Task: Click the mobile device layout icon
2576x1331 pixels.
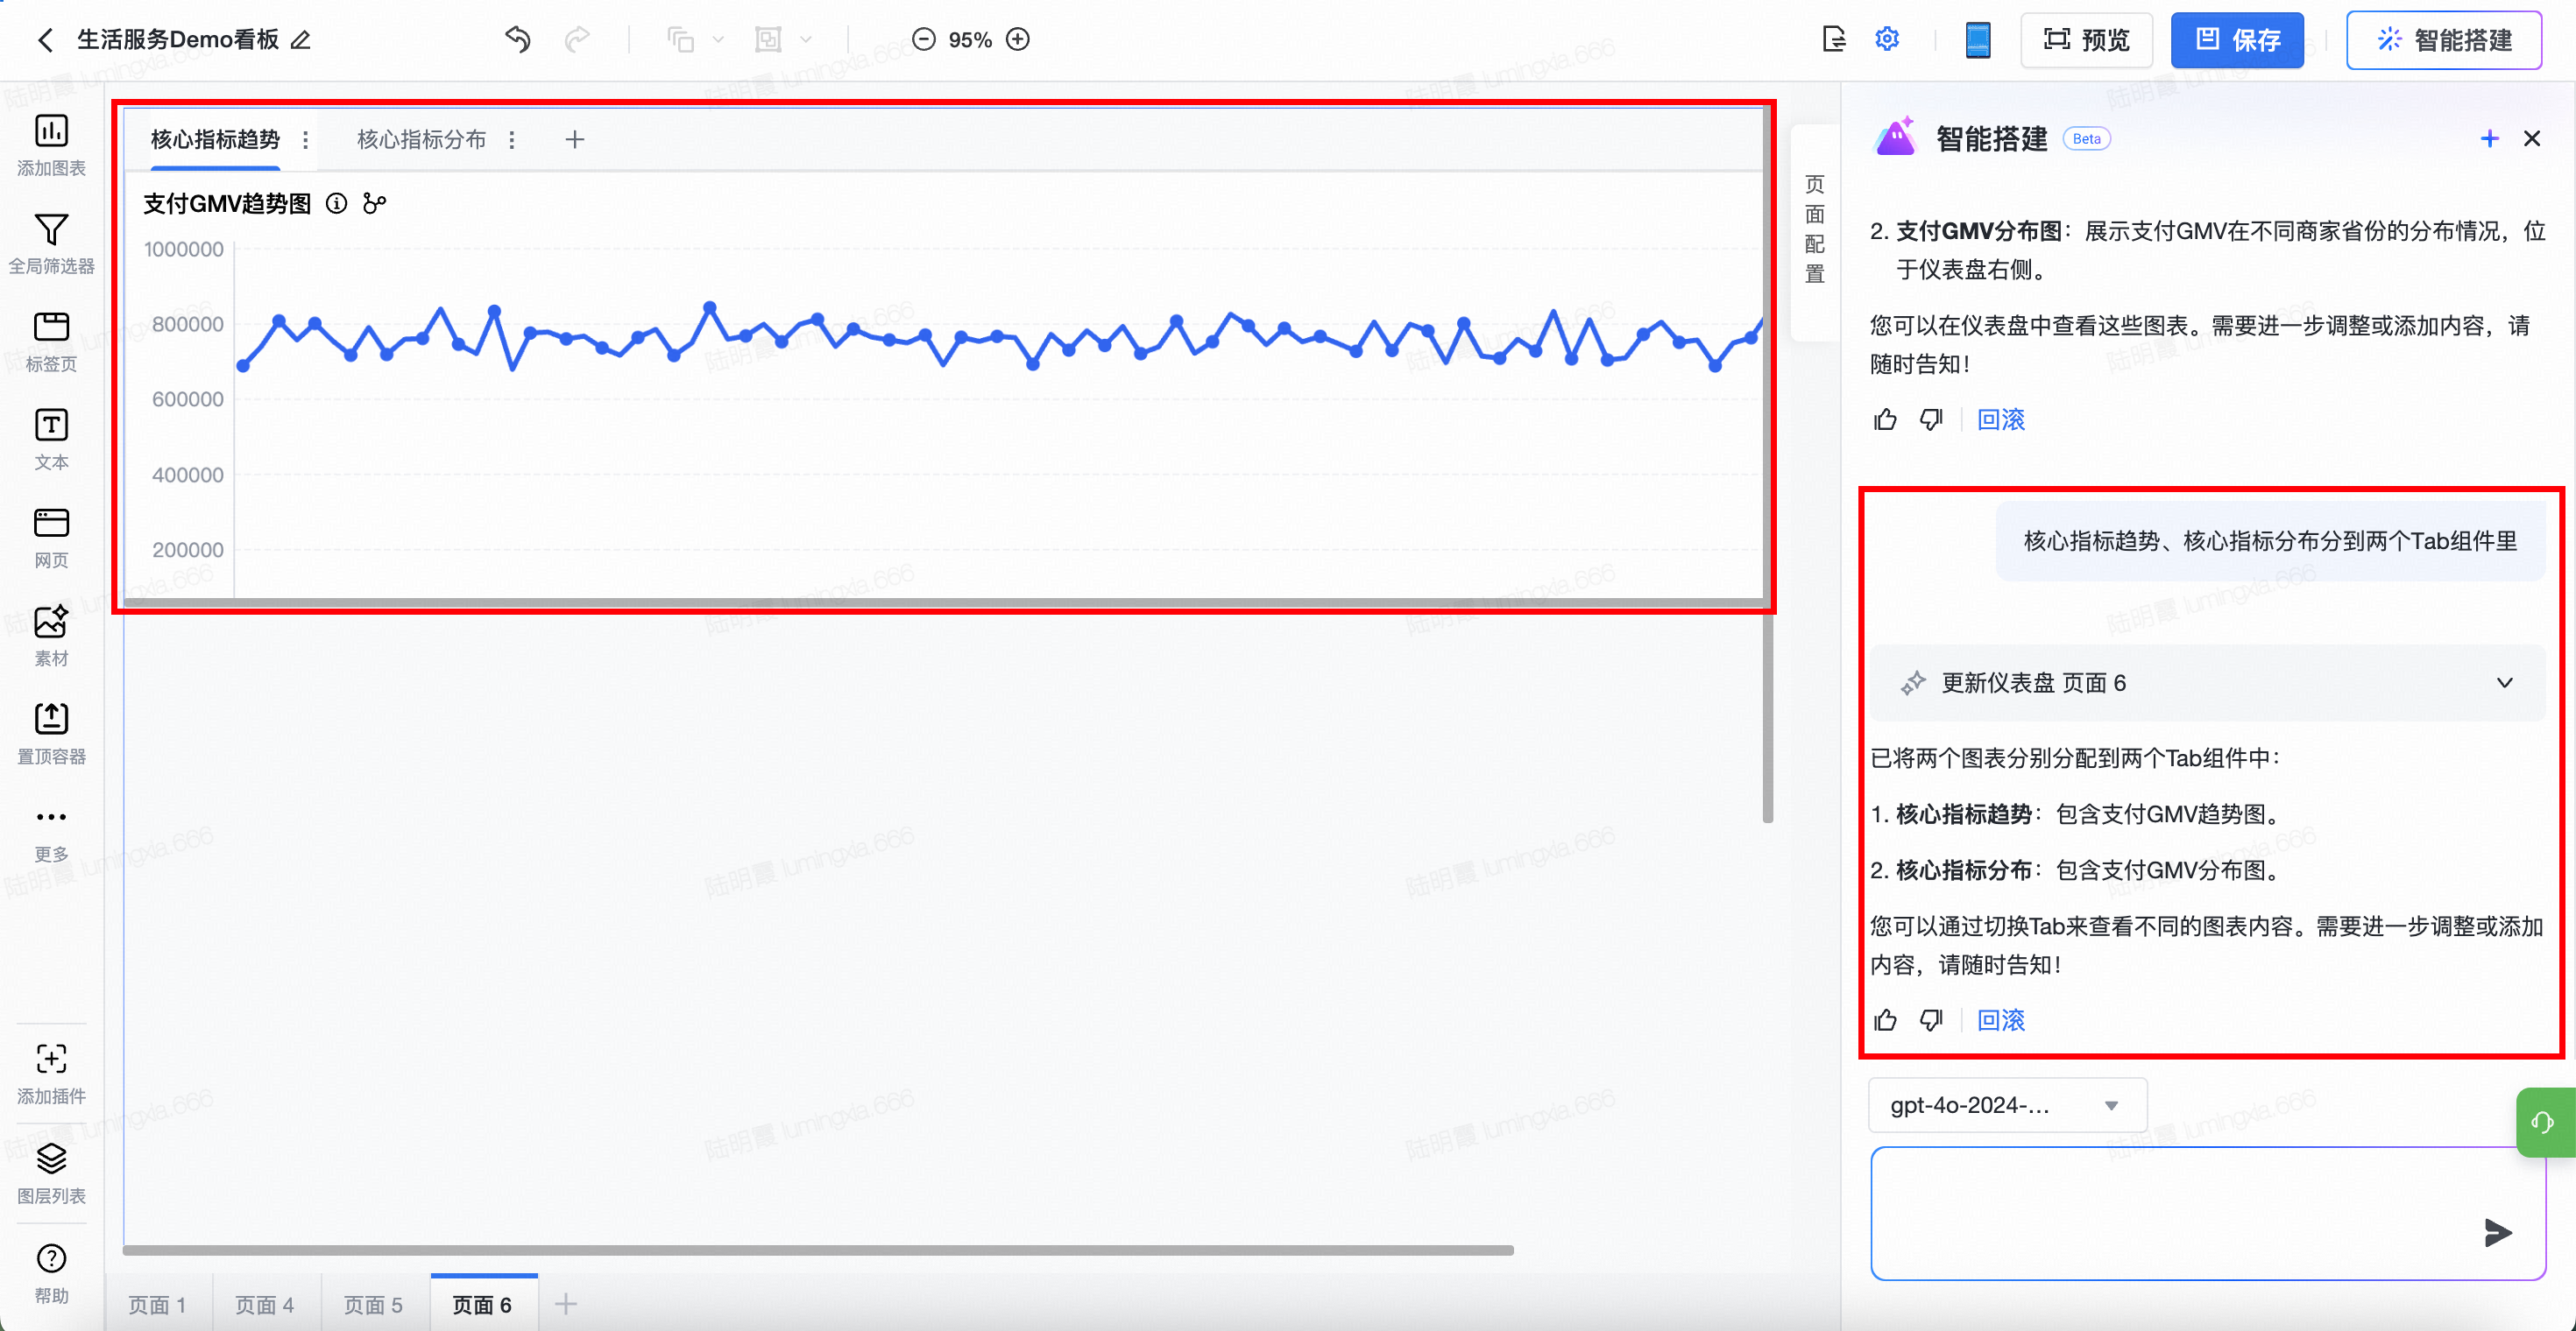Action: [1977, 40]
